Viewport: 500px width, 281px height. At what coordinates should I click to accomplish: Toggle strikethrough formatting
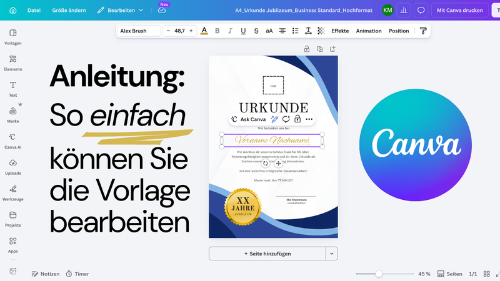pos(256,31)
